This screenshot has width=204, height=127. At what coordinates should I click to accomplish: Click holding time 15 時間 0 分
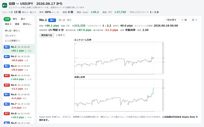pyautogui.click(x=56, y=30)
